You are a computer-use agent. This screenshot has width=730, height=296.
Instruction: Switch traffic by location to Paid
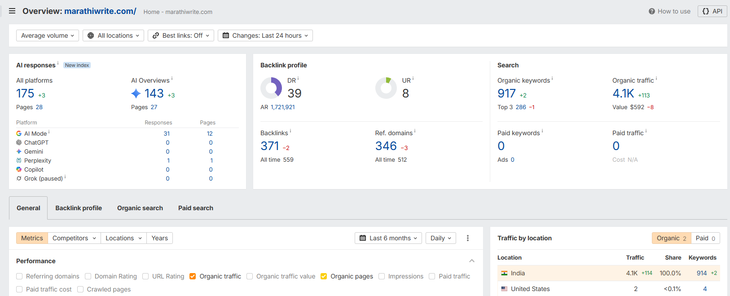point(705,238)
